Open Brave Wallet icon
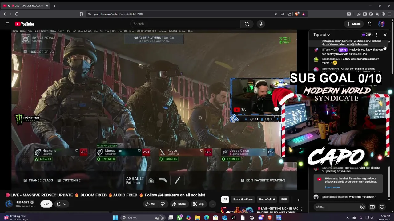 click(x=371, y=14)
